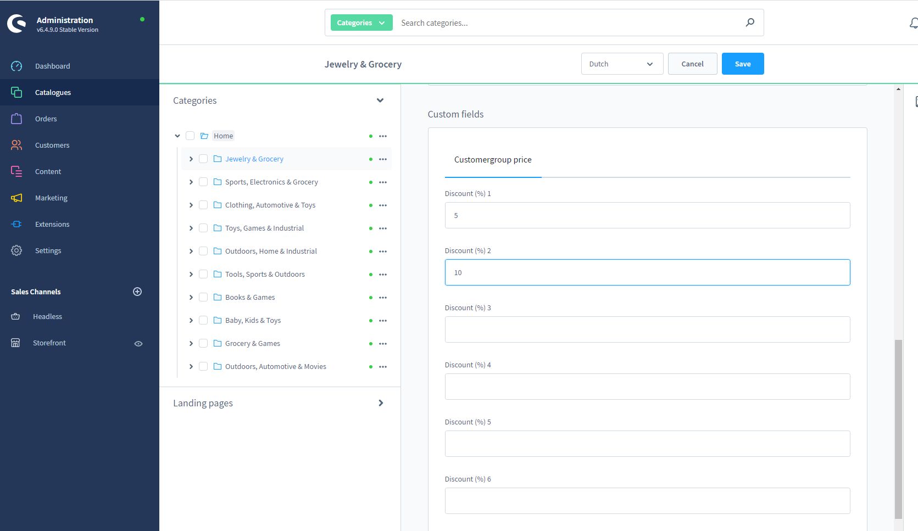This screenshot has height=531, width=918.
Task: Check the Clothing, Automotive & Toys checkbox
Action: 203,205
